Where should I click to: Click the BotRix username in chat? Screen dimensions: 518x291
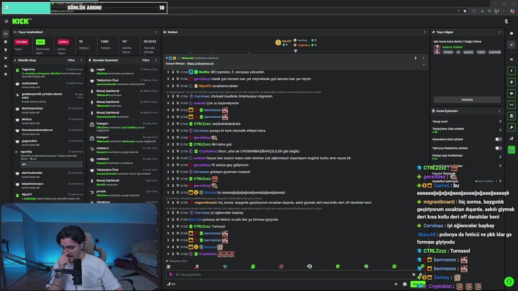coord(204,72)
